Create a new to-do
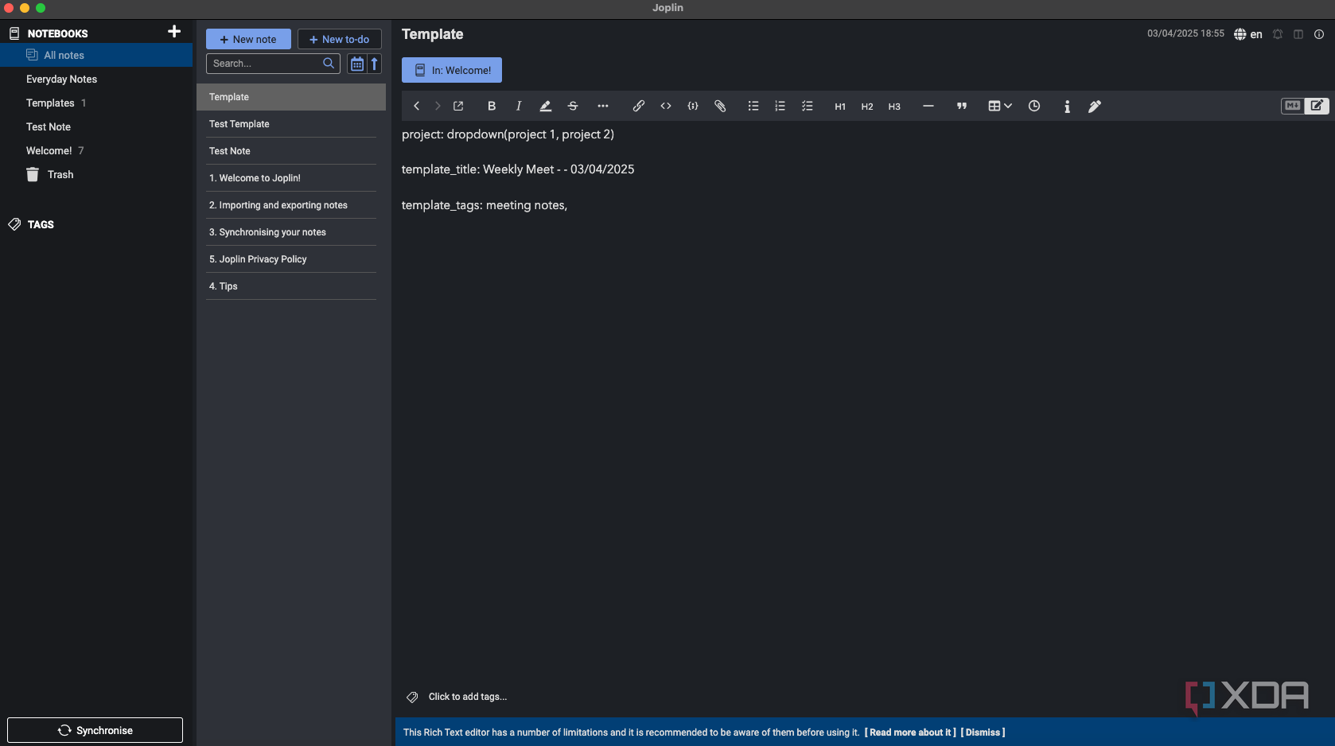 pyautogui.click(x=340, y=39)
